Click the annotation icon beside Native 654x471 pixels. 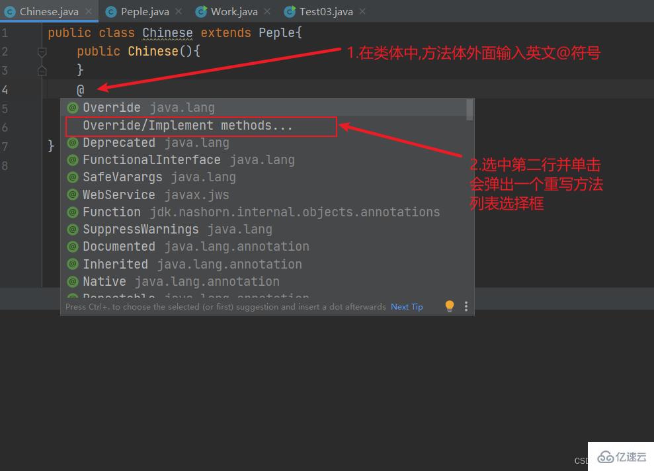click(x=73, y=282)
